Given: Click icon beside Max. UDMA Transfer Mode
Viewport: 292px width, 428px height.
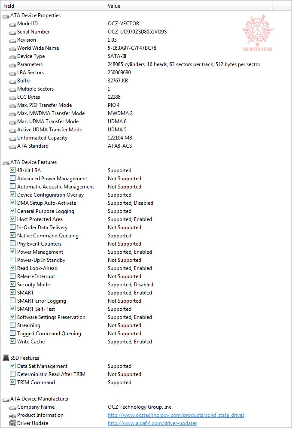Looking at the screenshot, I should [13, 122].
